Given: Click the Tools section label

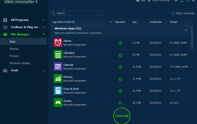Looking at the screenshot, I should 14,70.
